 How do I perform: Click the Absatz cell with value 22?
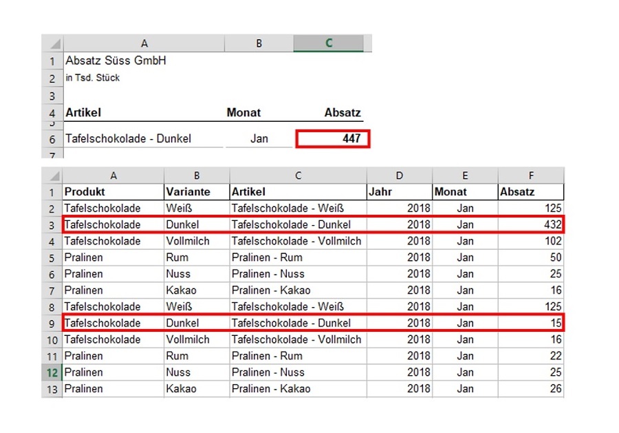point(530,356)
